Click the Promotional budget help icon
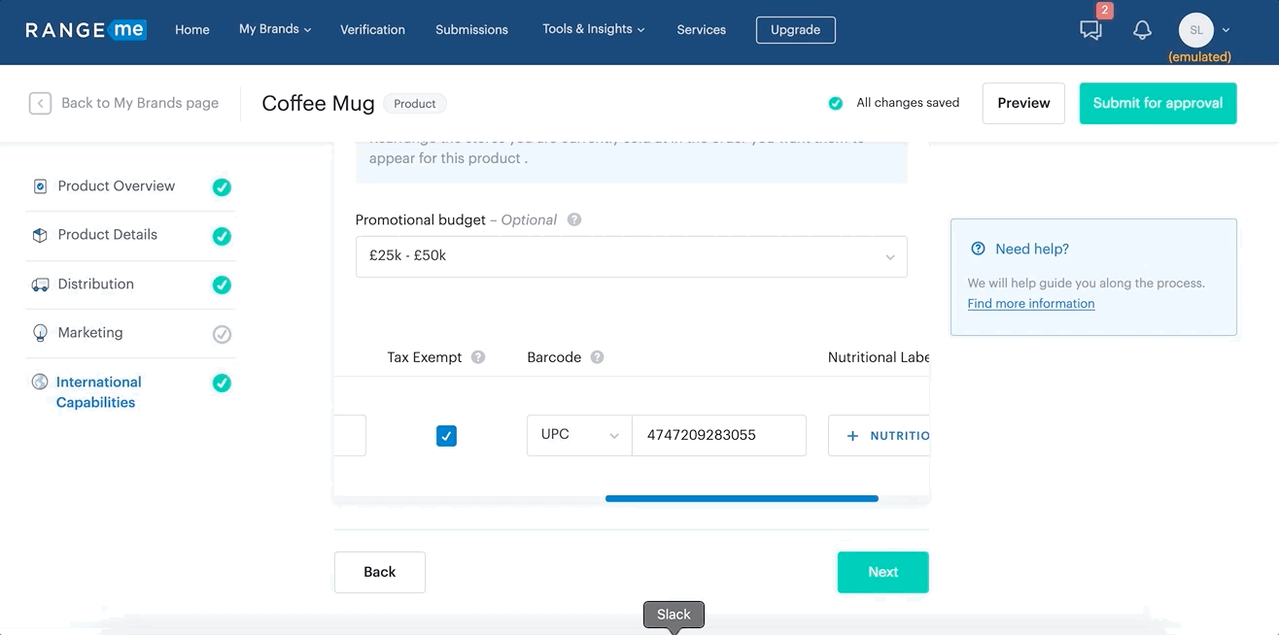 574,219
